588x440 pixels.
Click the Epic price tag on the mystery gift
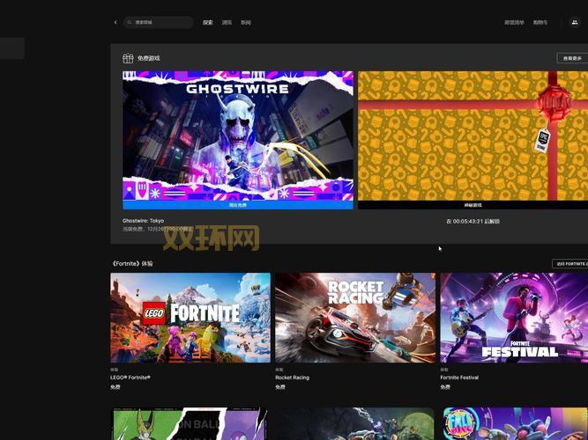tap(543, 139)
